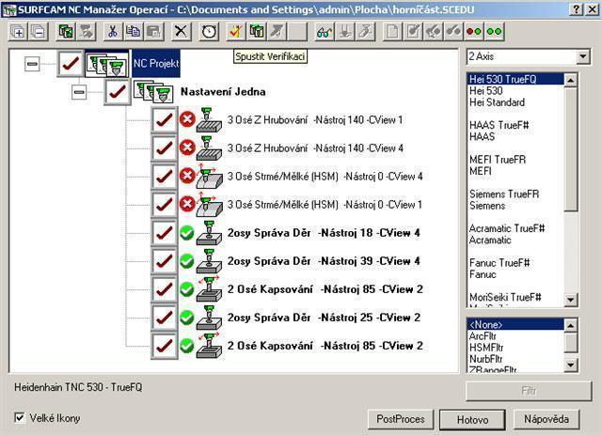
Task: Select HAAS TrueF# postprocessor
Action: click(499, 125)
